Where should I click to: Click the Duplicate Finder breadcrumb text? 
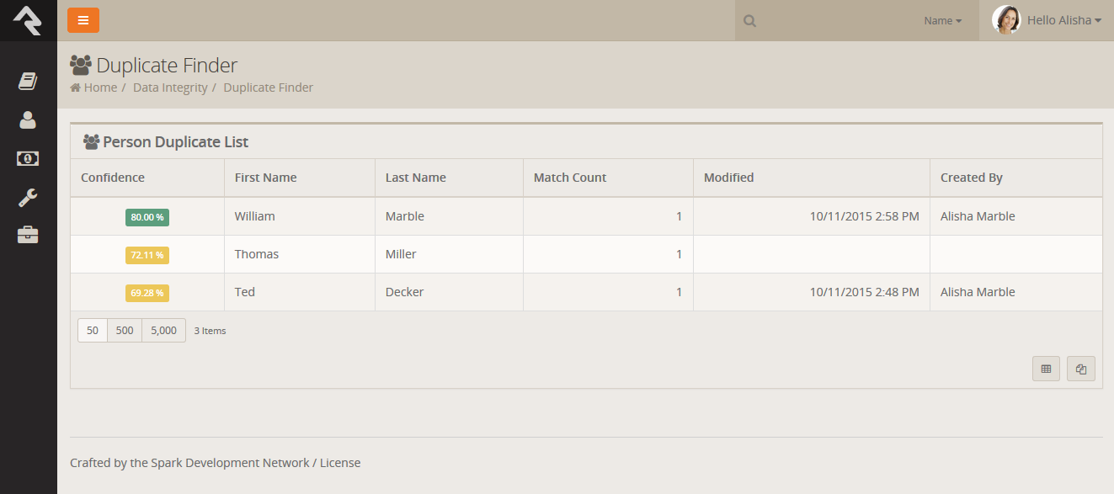tap(268, 88)
